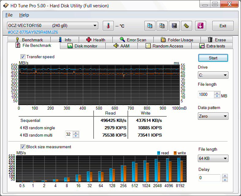
Task: Click the Delay input field
Action: coord(209,178)
